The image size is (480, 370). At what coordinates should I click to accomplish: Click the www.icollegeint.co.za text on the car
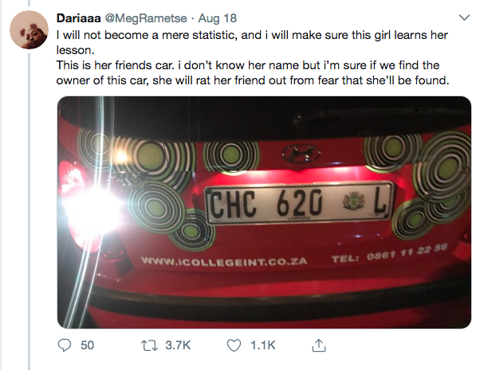tap(224, 261)
